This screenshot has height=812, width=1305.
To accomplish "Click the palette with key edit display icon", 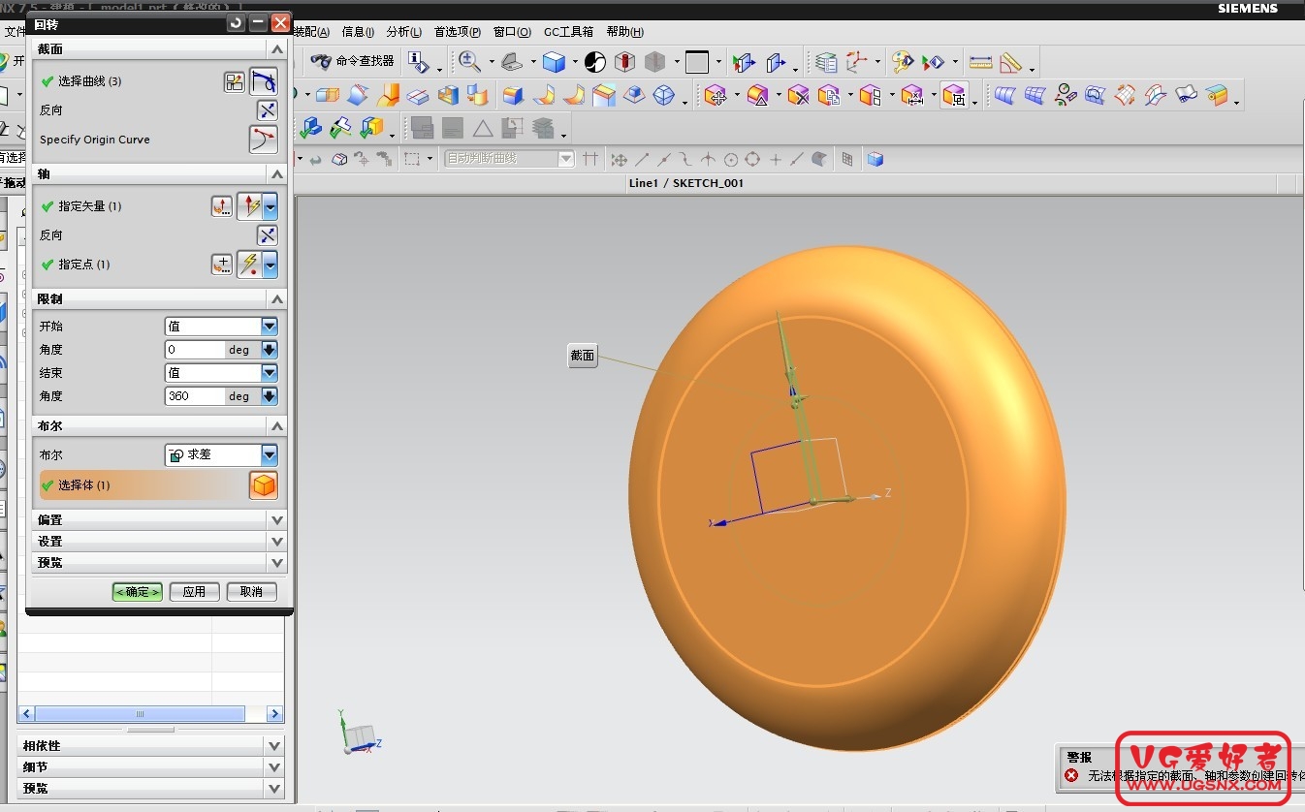I will (x=903, y=62).
